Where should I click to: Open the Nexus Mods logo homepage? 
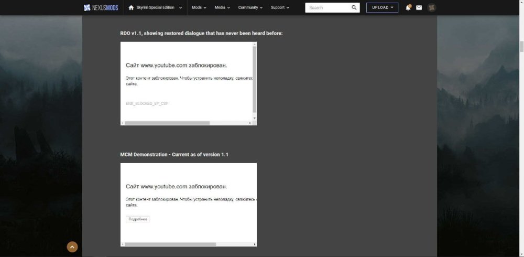101,7
